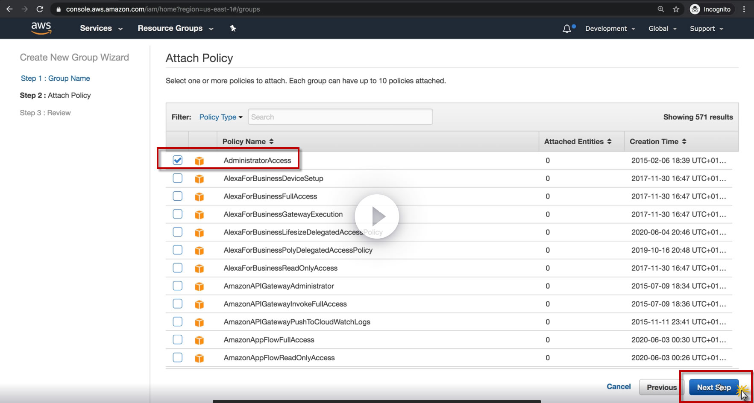
Task: Click the AdministratorAccess policy box icon
Action: pyautogui.click(x=199, y=161)
